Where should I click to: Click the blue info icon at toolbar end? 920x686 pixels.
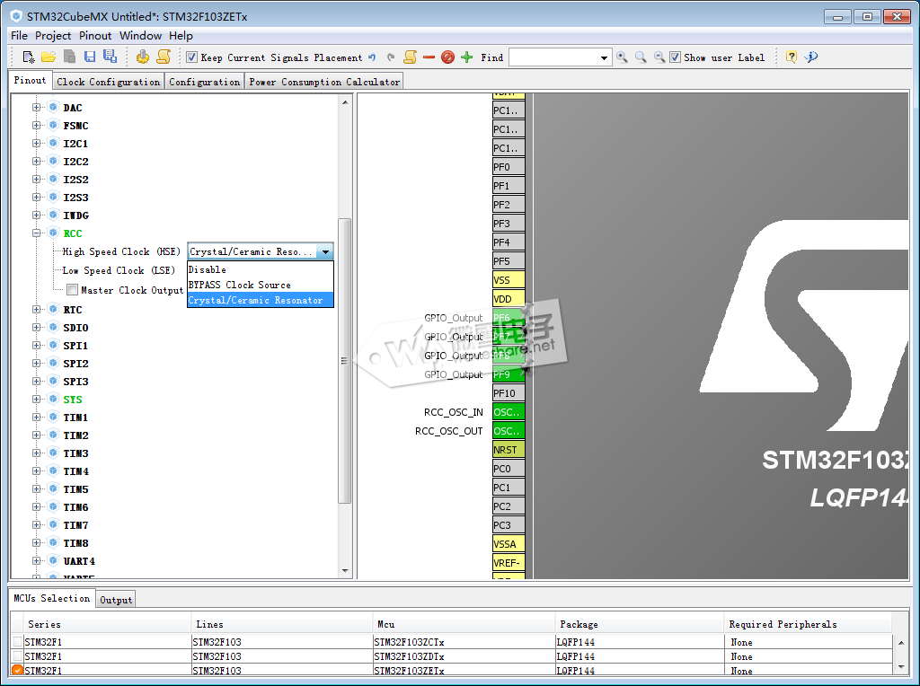tap(811, 57)
